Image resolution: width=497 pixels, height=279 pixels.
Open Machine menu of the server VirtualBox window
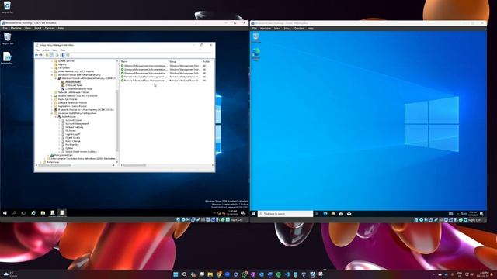(x=16, y=28)
